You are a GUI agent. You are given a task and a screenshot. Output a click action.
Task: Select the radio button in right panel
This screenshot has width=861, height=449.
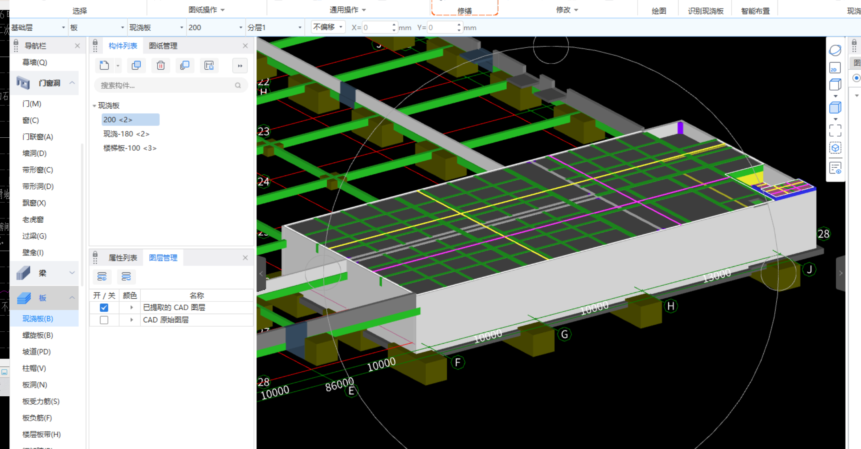[856, 78]
